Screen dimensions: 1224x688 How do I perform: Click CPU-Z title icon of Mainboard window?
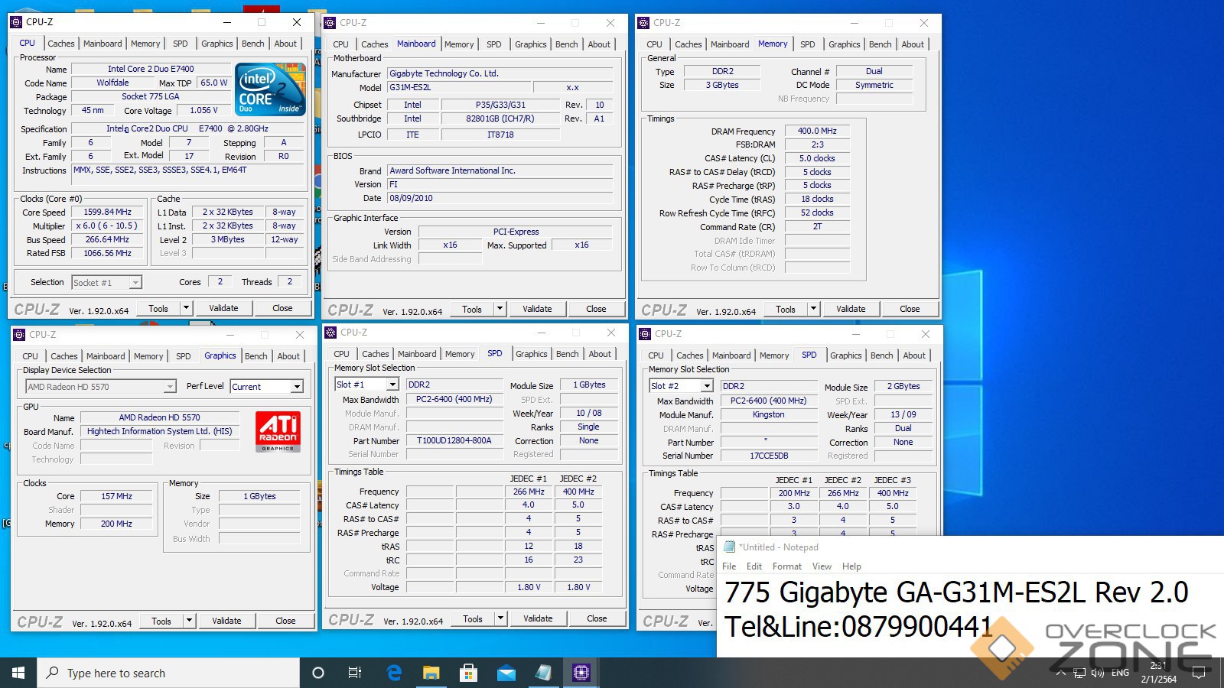(330, 23)
